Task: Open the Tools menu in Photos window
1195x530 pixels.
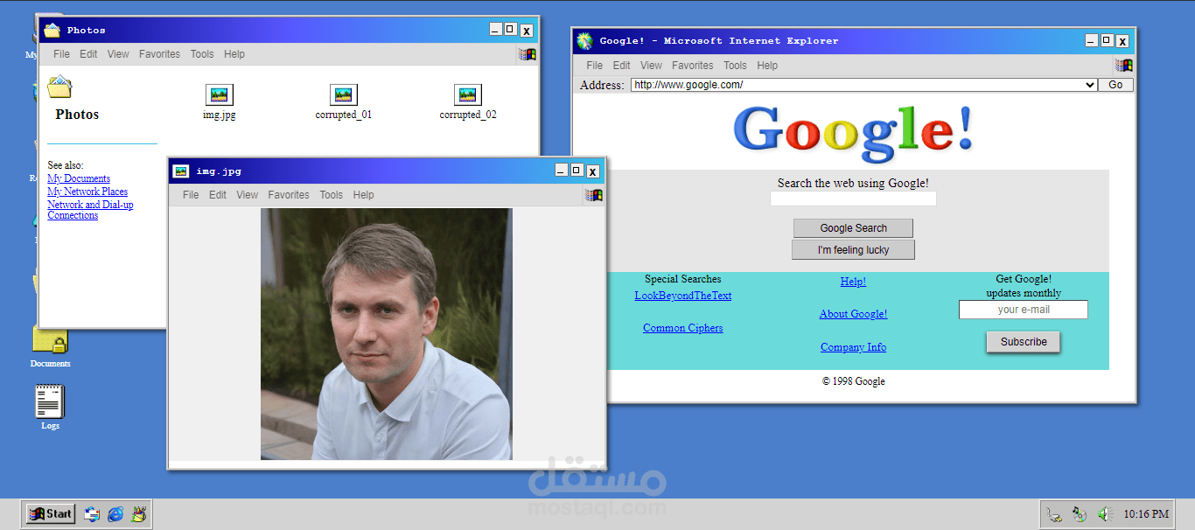Action: (x=202, y=54)
